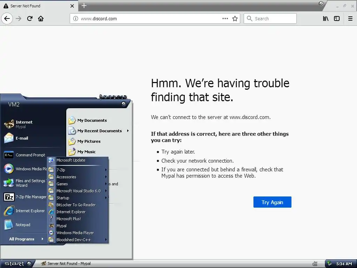The width and height of the screenshot is (357, 268).
Task: Click the forward navigation arrow
Action: coord(18,18)
